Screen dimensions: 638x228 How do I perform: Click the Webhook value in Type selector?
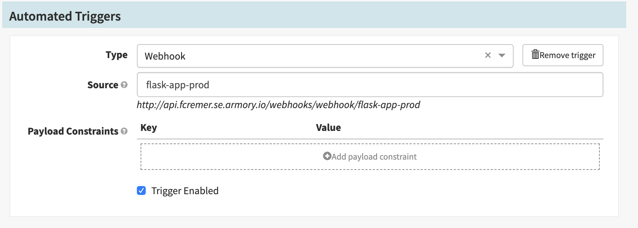[165, 56]
